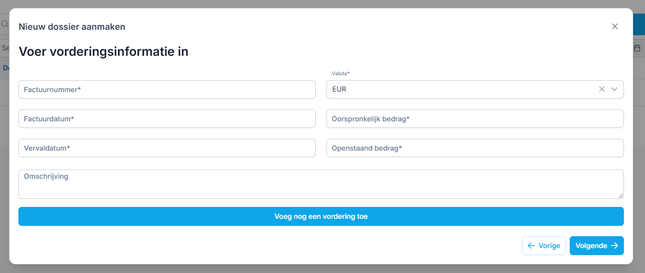Select the Vervaldatum date field
Viewport: 645px width, 273px height.
click(x=167, y=148)
